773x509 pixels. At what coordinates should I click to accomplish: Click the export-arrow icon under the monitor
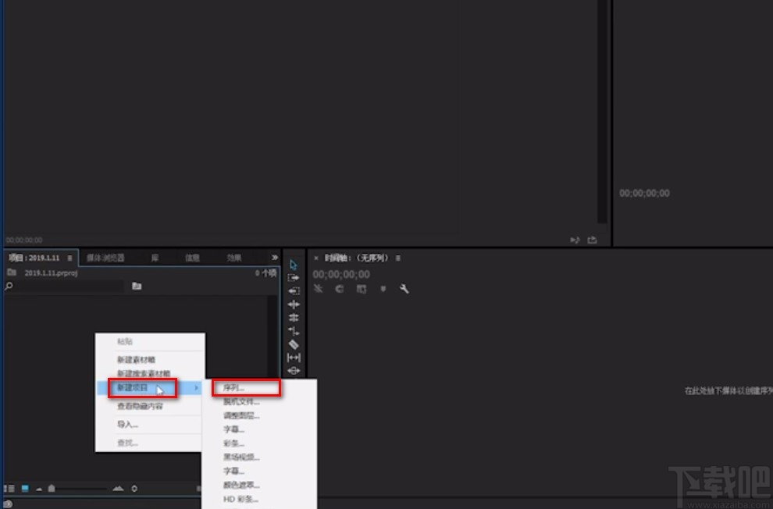click(x=592, y=240)
